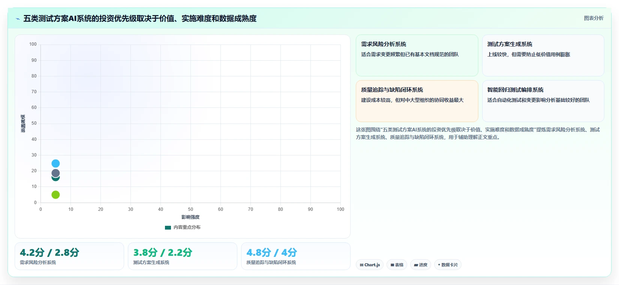This screenshot has height=285, width=619.
Task: Click the green bubble near the chart bottom
Action: (x=55, y=194)
